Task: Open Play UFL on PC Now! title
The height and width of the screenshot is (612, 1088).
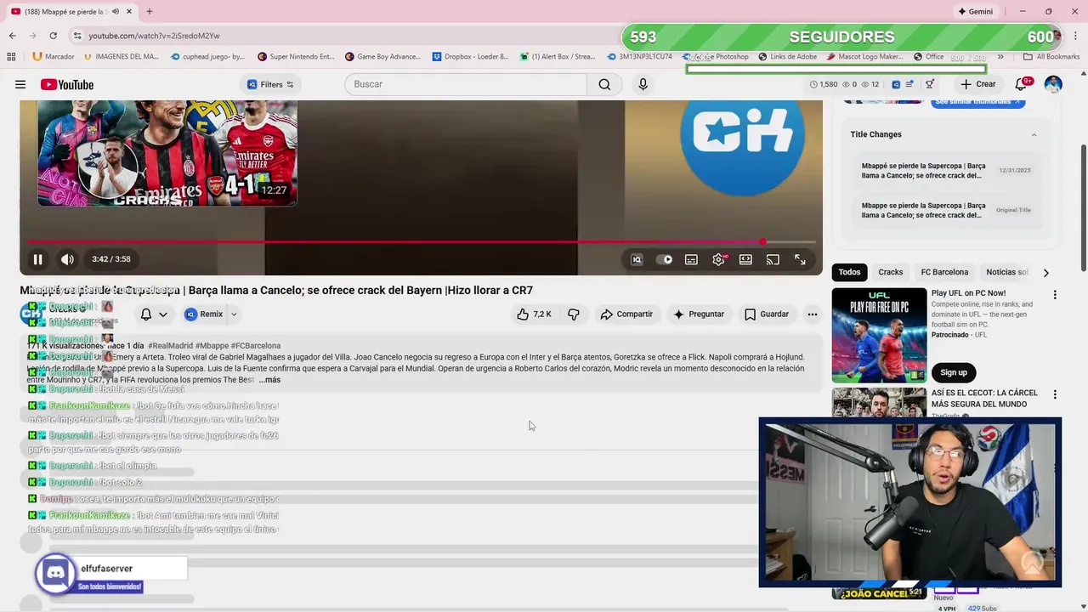Action: [x=968, y=293]
